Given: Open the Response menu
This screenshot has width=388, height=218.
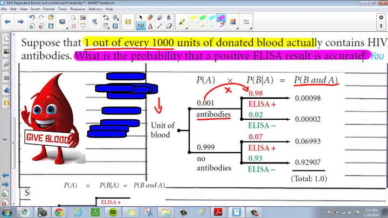Looking at the screenshot, I should 78,9.
